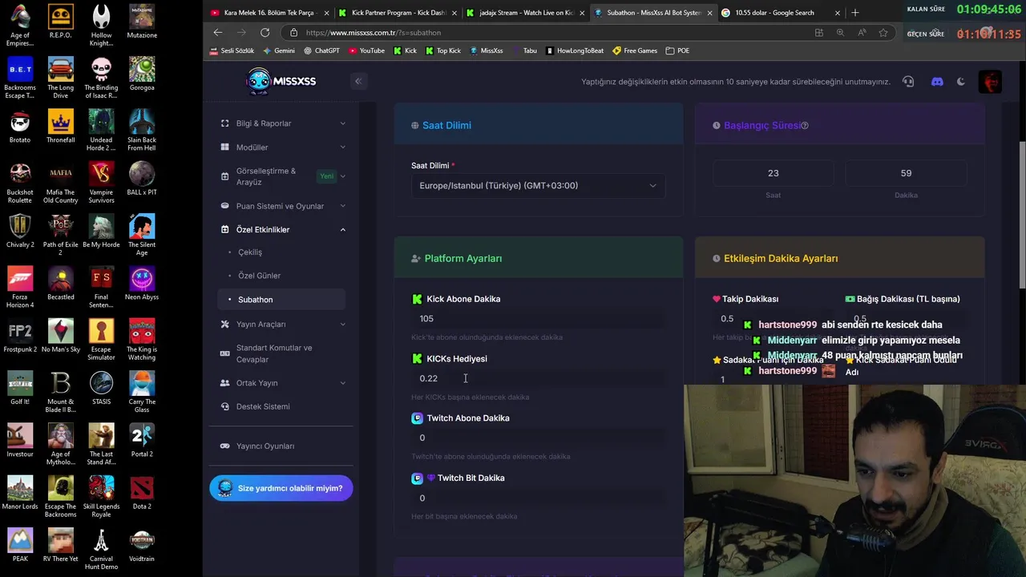Screen dimensions: 1026x577
Task: Open Başlangıç Süresi help icon
Action: 805,125
